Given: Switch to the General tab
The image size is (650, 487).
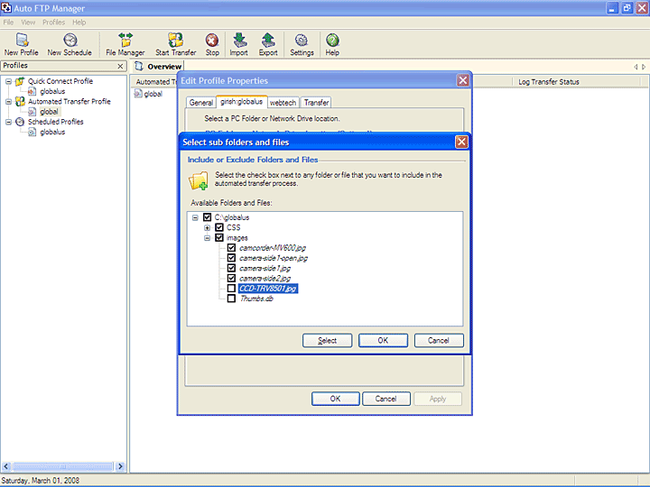Looking at the screenshot, I should coord(201,102).
